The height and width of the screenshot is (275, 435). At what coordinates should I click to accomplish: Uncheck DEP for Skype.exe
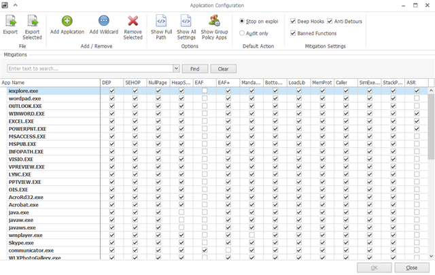(112, 242)
